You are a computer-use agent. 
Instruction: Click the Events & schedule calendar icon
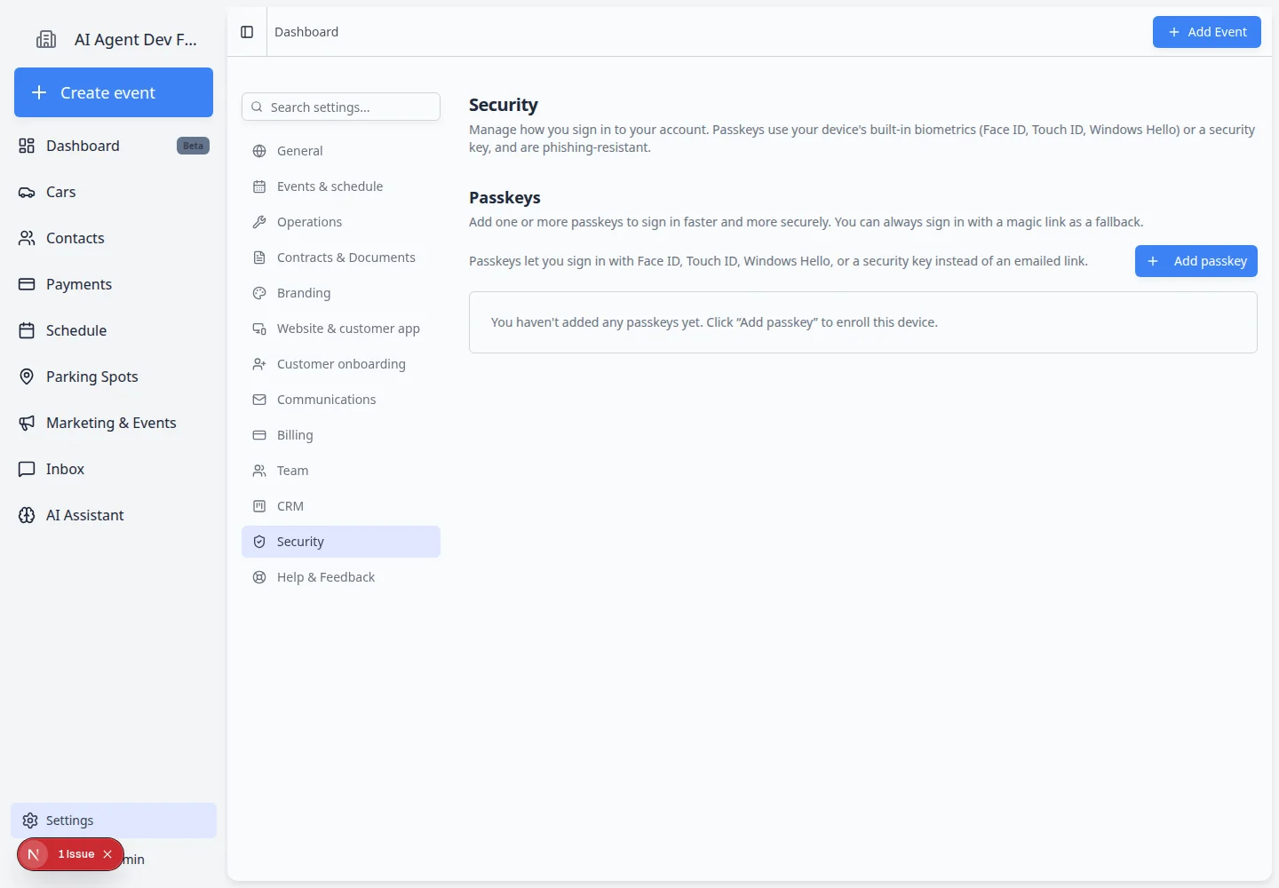tap(259, 186)
